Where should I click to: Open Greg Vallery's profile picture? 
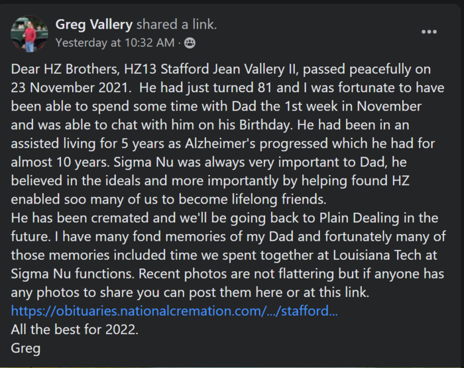tap(29, 33)
